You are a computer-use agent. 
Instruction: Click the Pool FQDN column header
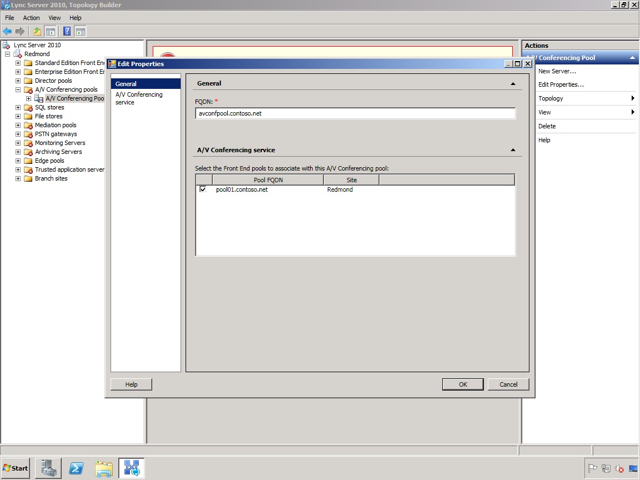coord(268,180)
